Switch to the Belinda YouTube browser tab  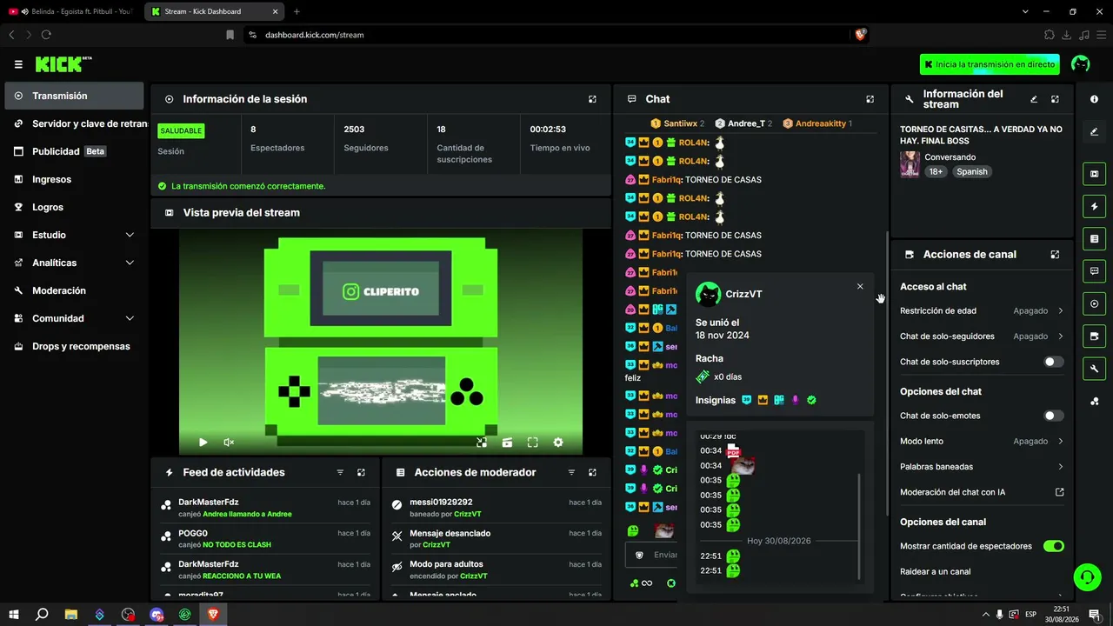tap(70, 11)
